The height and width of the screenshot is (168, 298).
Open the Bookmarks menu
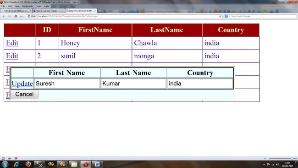click(x=28, y=6)
